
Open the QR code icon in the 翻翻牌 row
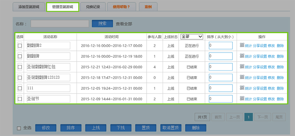click(x=242, y=56)
